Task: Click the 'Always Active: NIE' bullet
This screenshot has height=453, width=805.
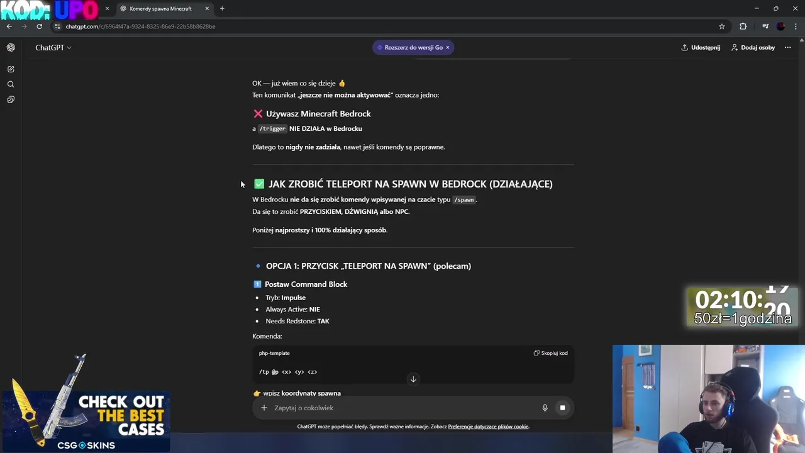Action: [292, 310]
